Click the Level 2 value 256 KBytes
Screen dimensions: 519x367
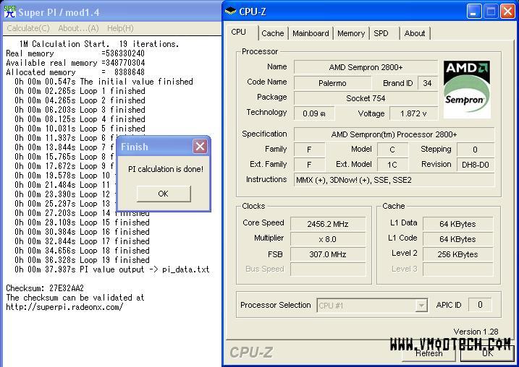point(457,254)
